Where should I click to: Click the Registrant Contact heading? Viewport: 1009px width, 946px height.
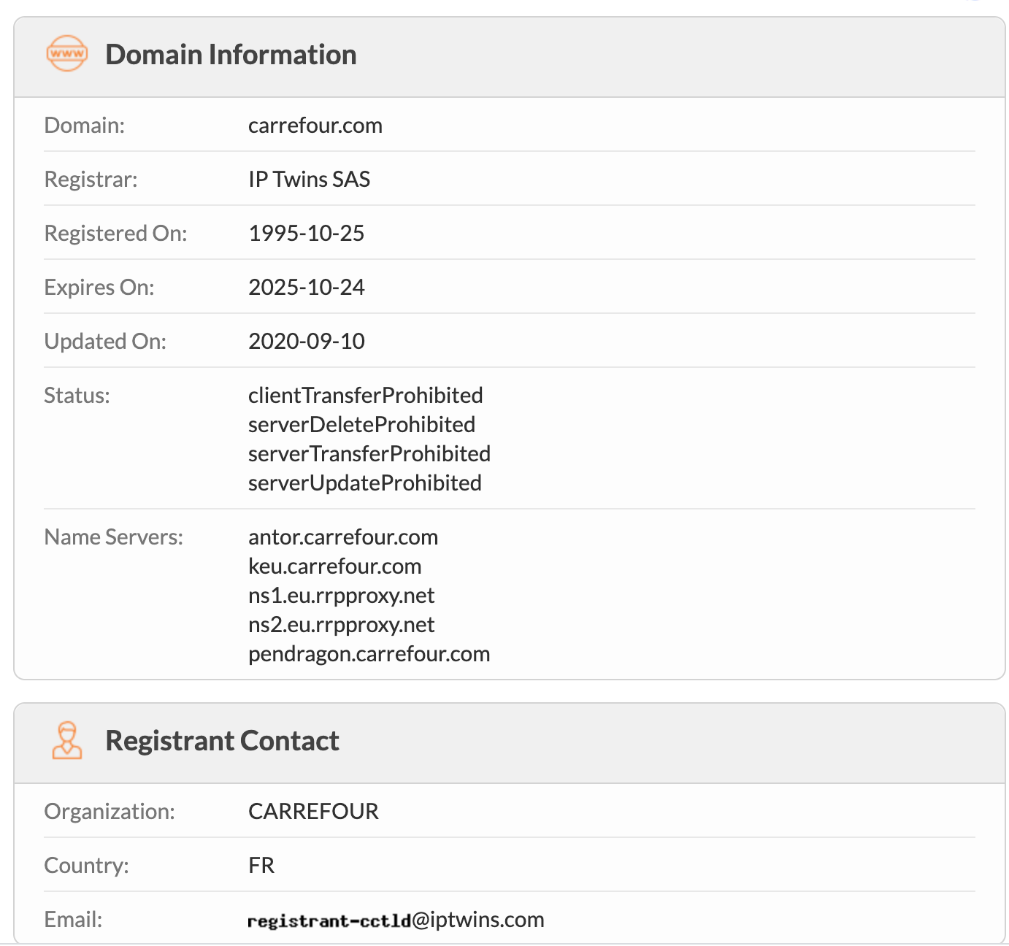tap(222, 741)
